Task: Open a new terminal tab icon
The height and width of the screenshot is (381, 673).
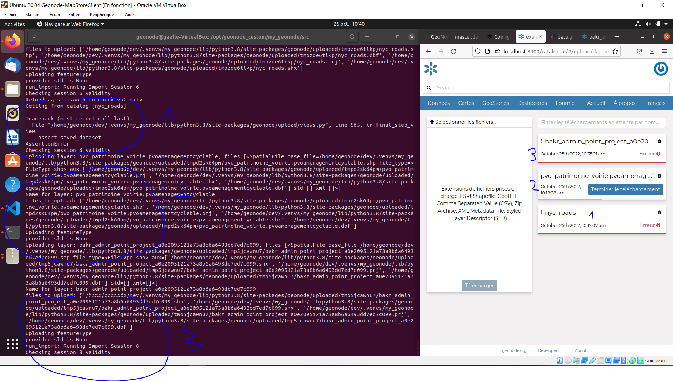Action: [x=34, y=37]
